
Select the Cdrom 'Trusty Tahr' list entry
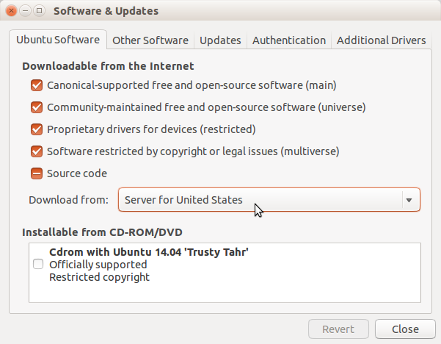click(x=225, y=265)
